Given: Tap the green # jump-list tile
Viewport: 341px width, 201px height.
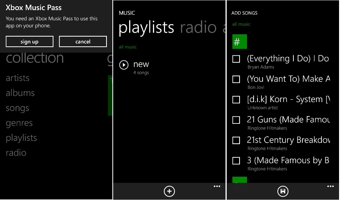Looking at the screenshot, I should (240, 41).
